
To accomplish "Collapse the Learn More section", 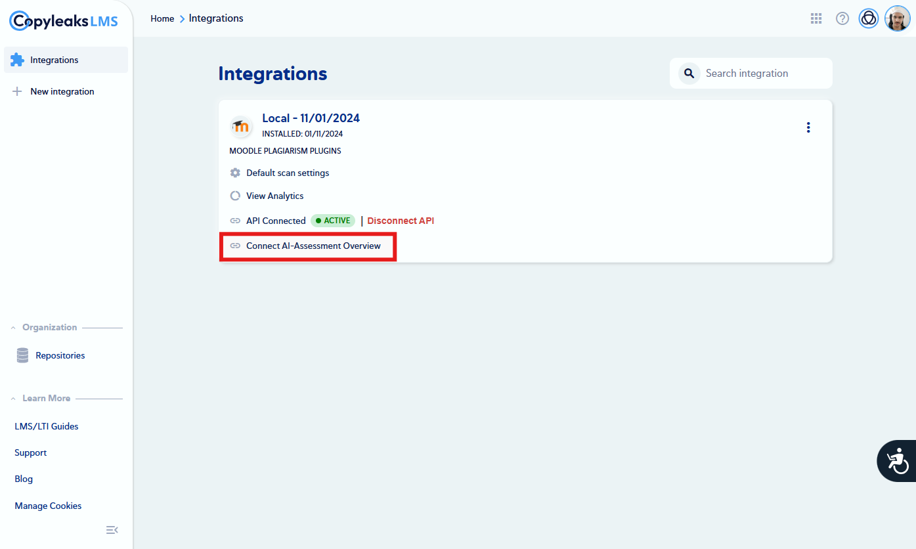I will click(13, 398).
